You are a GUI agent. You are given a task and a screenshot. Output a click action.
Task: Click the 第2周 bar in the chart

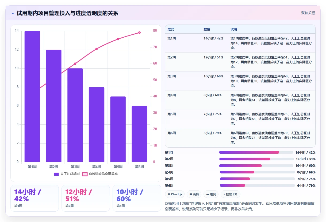[53, 106]
